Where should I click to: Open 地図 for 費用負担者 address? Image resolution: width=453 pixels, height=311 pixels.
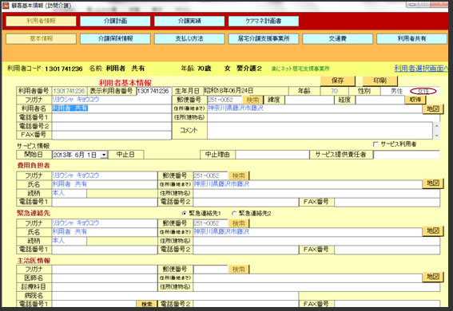(433, 183)
